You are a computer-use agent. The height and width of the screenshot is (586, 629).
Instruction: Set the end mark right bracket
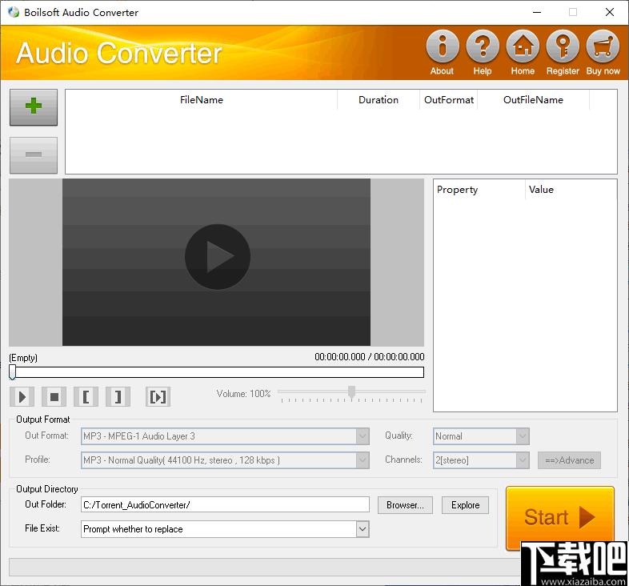[118, 397]
